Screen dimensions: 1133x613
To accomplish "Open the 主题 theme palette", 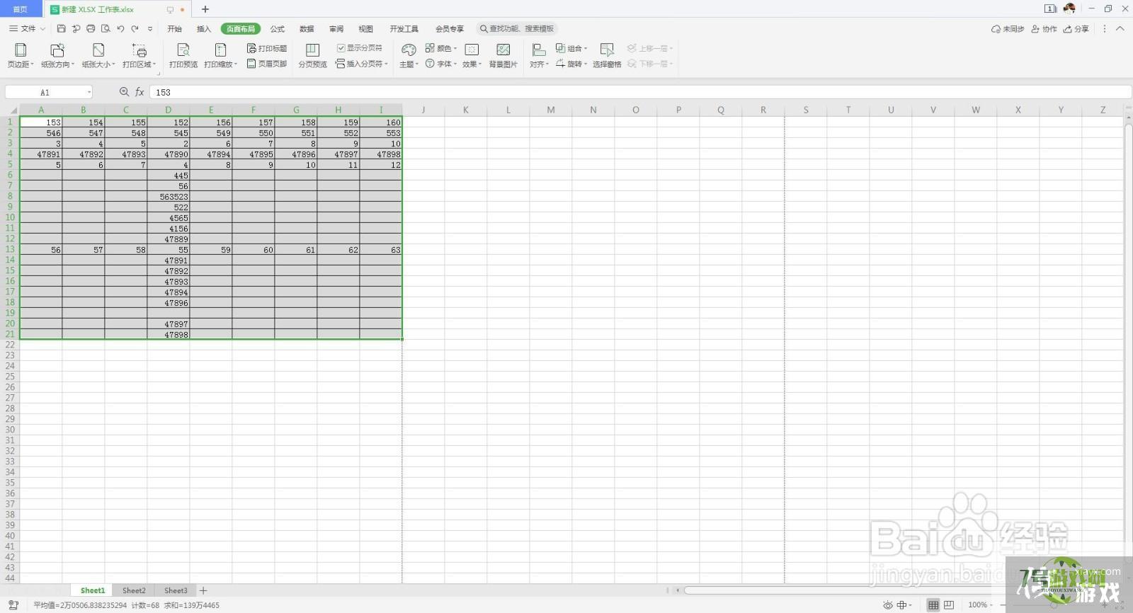I will (x=409, y=55).
